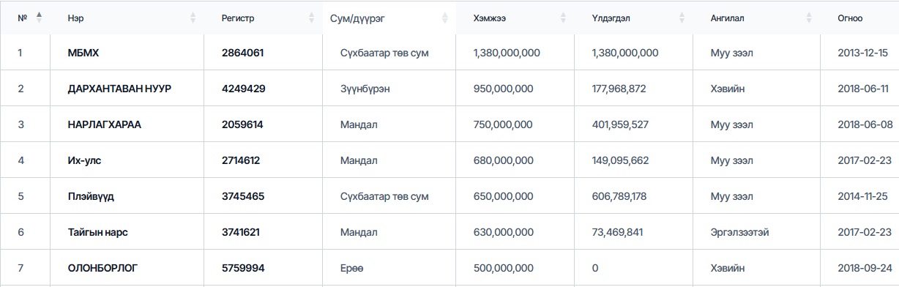The height and width of the screenshot is (287, 899).
Task: Click sort arrows in Сум/дүүрэг header
Action: click(444, 18)
